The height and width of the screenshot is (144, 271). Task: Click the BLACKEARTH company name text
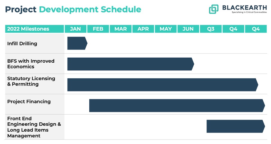coord(245,7)
